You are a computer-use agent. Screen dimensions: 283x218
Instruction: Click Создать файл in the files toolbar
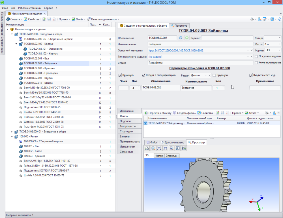[x=184, y=113]
